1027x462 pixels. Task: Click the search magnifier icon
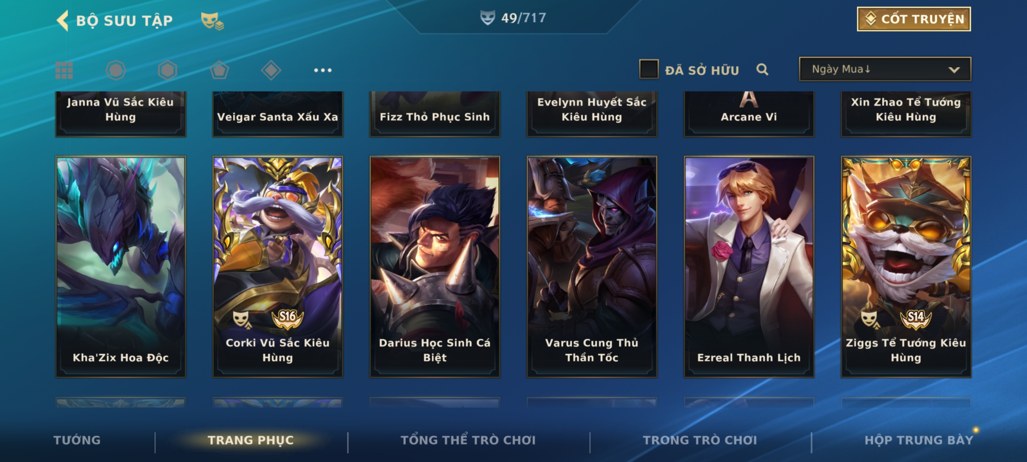[x=762, y=69]
